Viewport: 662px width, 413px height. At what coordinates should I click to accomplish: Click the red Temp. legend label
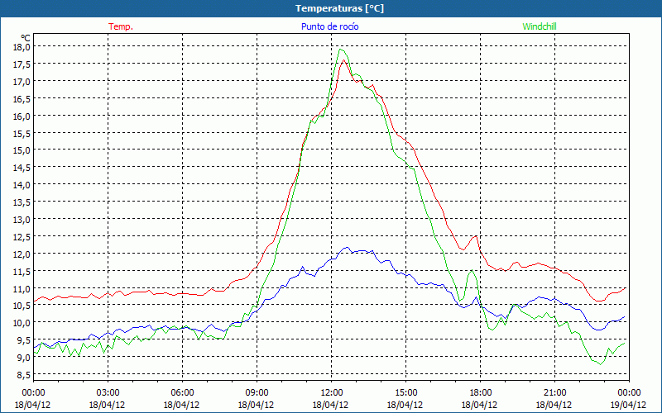121,26
